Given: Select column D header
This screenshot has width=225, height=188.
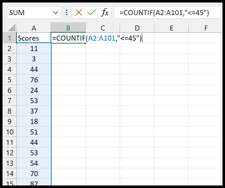Looking at the screenshot, I should 137,28.
